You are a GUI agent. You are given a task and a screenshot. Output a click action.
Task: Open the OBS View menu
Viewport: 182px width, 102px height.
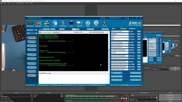pos(9,3)
